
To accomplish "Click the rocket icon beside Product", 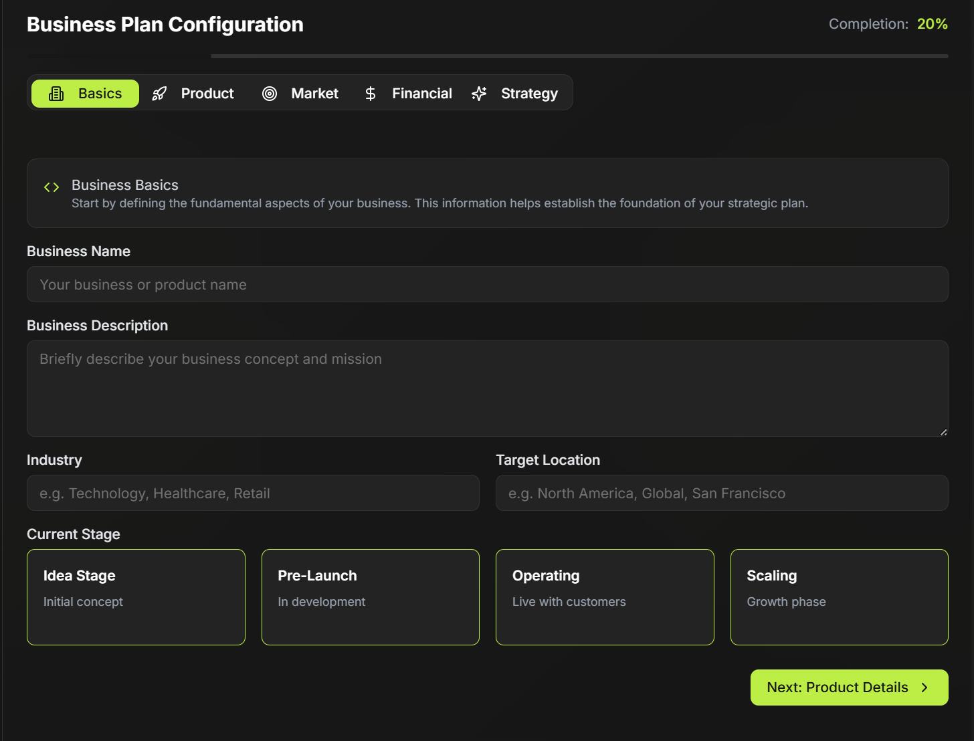I will point(159,94).
